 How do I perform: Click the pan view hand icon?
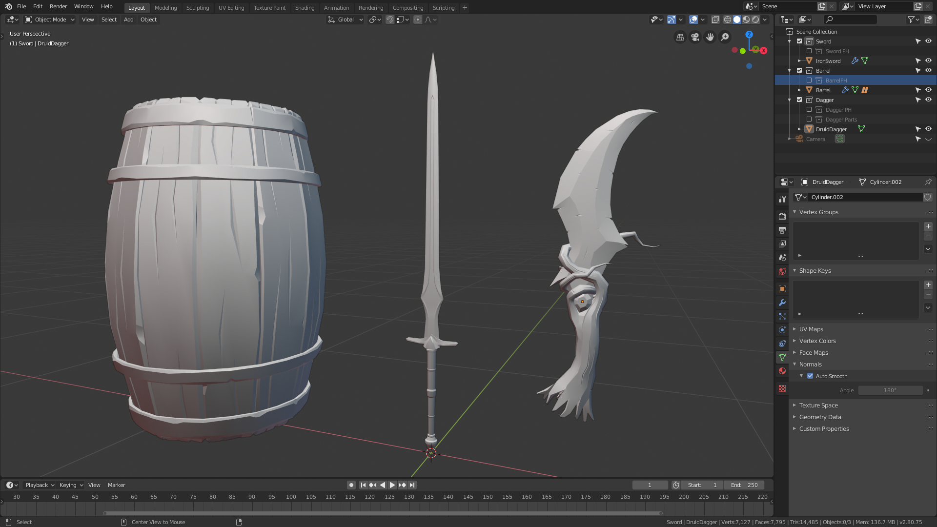pyautogui.click(x=710, y=37)
